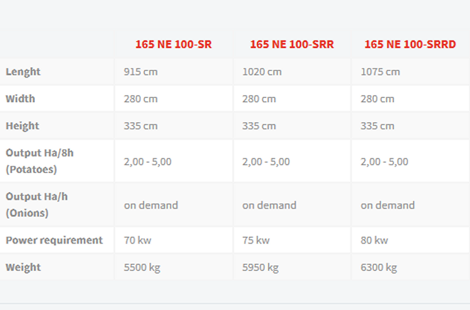Viewport: 470px width, 310px height.
Task: Click the Output Ha/8h (Potatoes) label
Action: click(40, 161)
